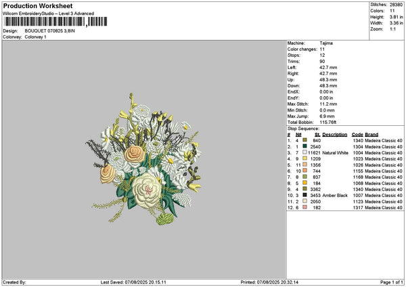Click the 'Page 1 of 1' footer
The image size is (406, 287).
(x=392, y=282)
